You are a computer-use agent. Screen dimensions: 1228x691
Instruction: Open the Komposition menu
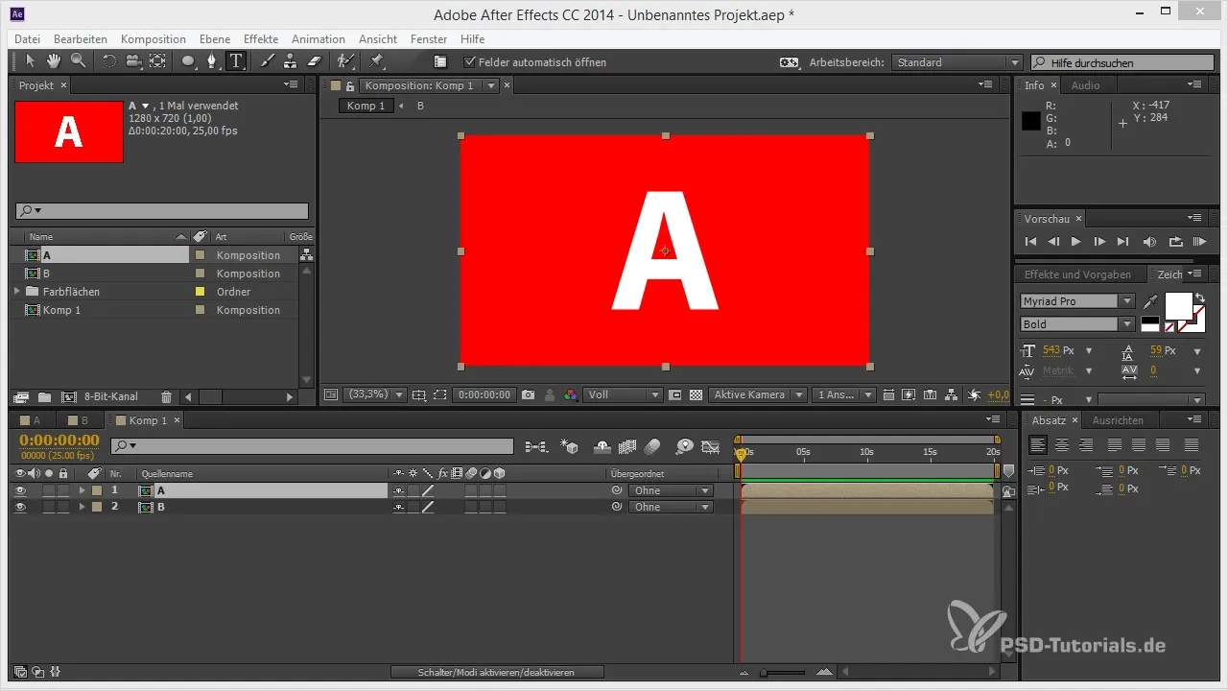(x=153, y=39)
